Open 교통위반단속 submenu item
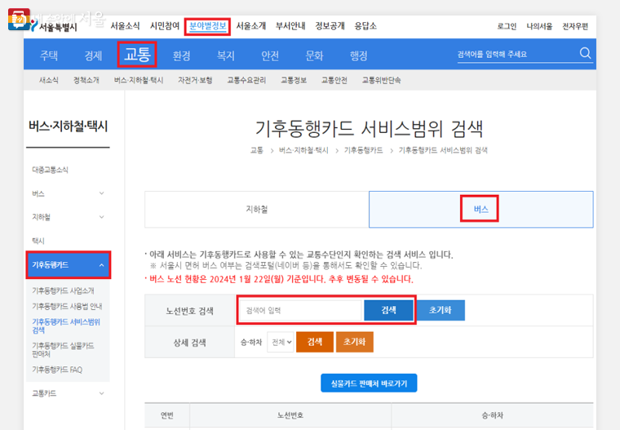This screenshot has height=430, width=620. (x=381, y=80)
